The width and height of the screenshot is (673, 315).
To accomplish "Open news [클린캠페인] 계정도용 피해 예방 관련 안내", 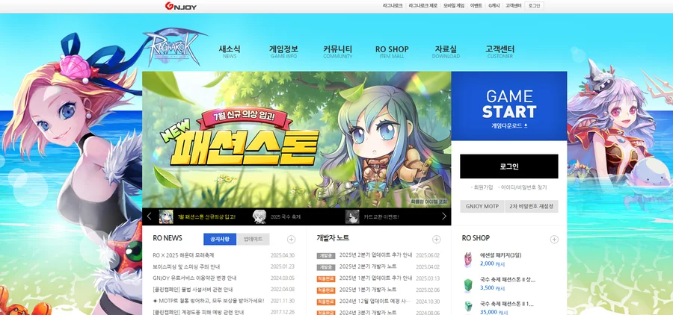I will (x=198, y=312).
